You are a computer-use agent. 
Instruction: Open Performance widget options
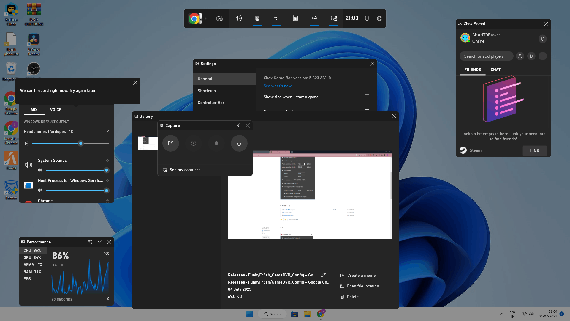click(x=90, y=242)
